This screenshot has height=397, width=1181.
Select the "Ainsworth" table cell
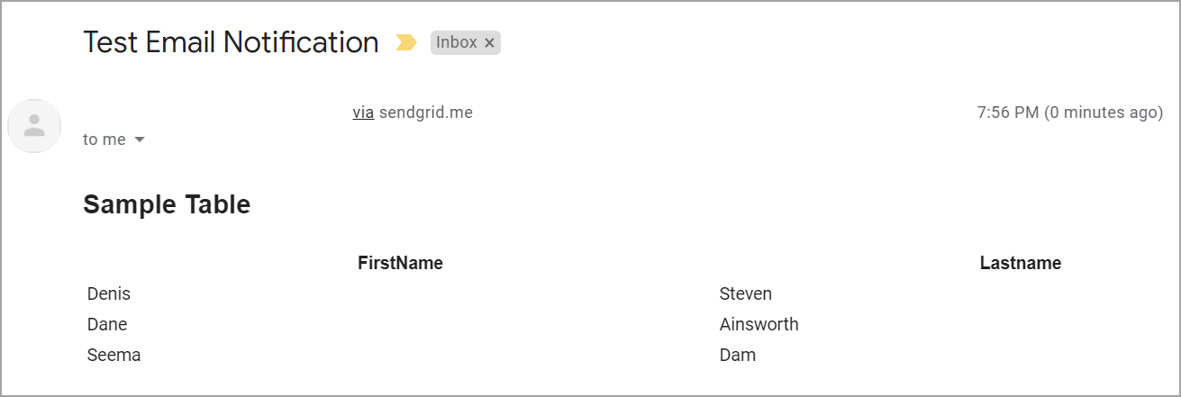click(x=759, y=324)
